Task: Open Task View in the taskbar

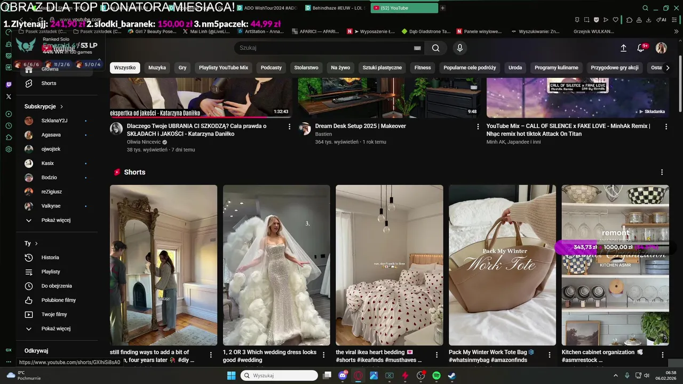Action: click(x=327, y=375)
